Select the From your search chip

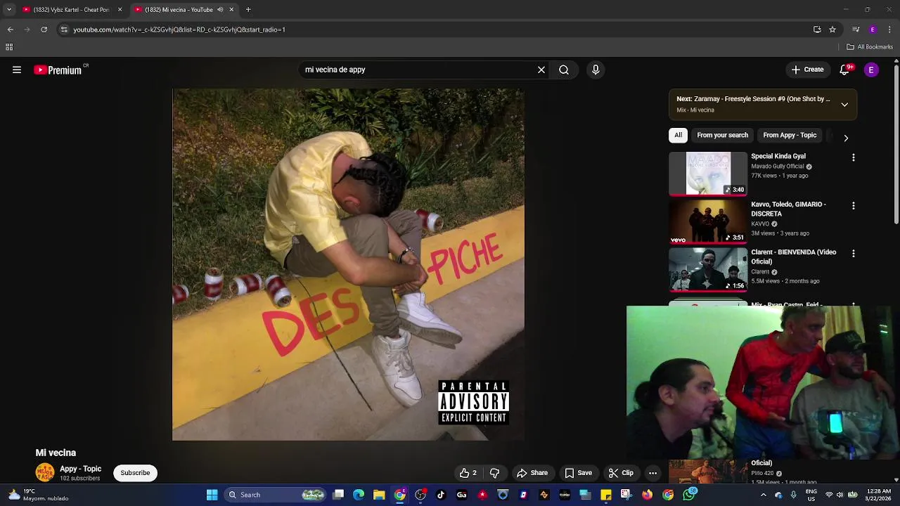[722, 135]
